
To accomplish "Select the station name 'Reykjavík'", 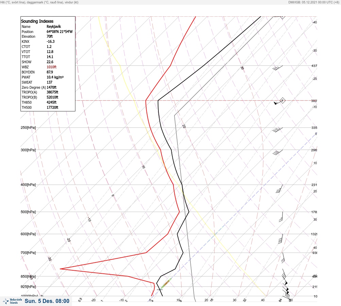I will 54,27.
